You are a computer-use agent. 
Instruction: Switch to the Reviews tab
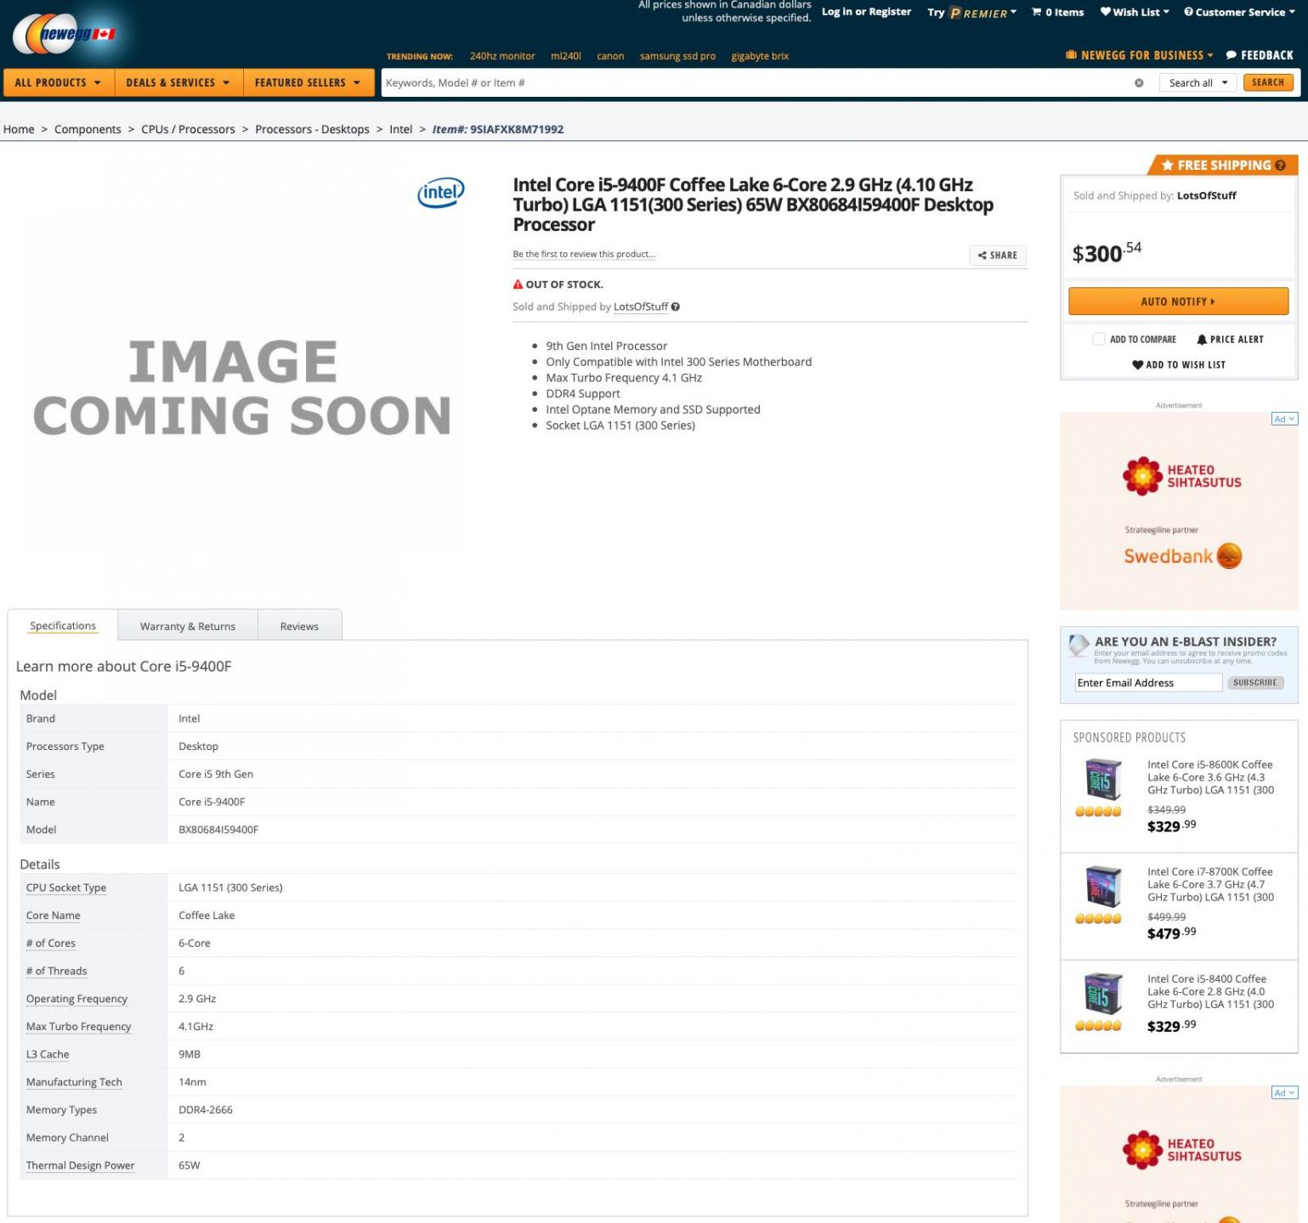click(299, 627)
